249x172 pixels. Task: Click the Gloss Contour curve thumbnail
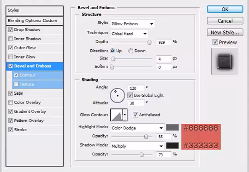(117, 115)
